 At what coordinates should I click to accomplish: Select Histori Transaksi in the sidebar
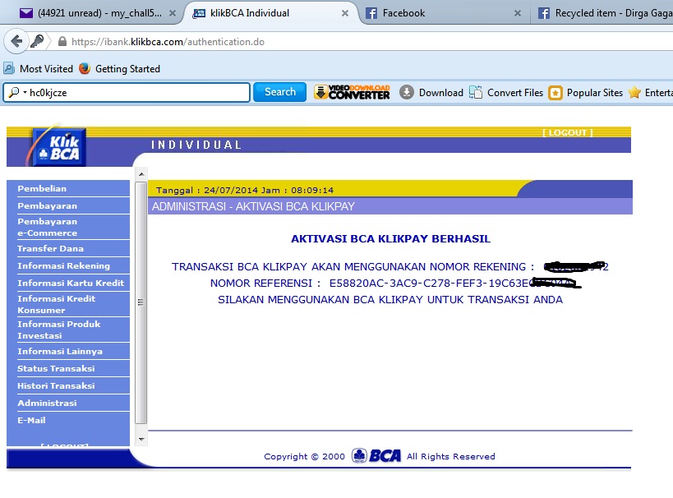57,385
